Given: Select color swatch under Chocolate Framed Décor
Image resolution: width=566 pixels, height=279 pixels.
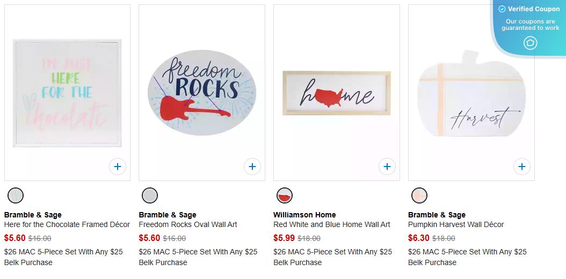Looking at the screenshot, I should pos(16,195).
